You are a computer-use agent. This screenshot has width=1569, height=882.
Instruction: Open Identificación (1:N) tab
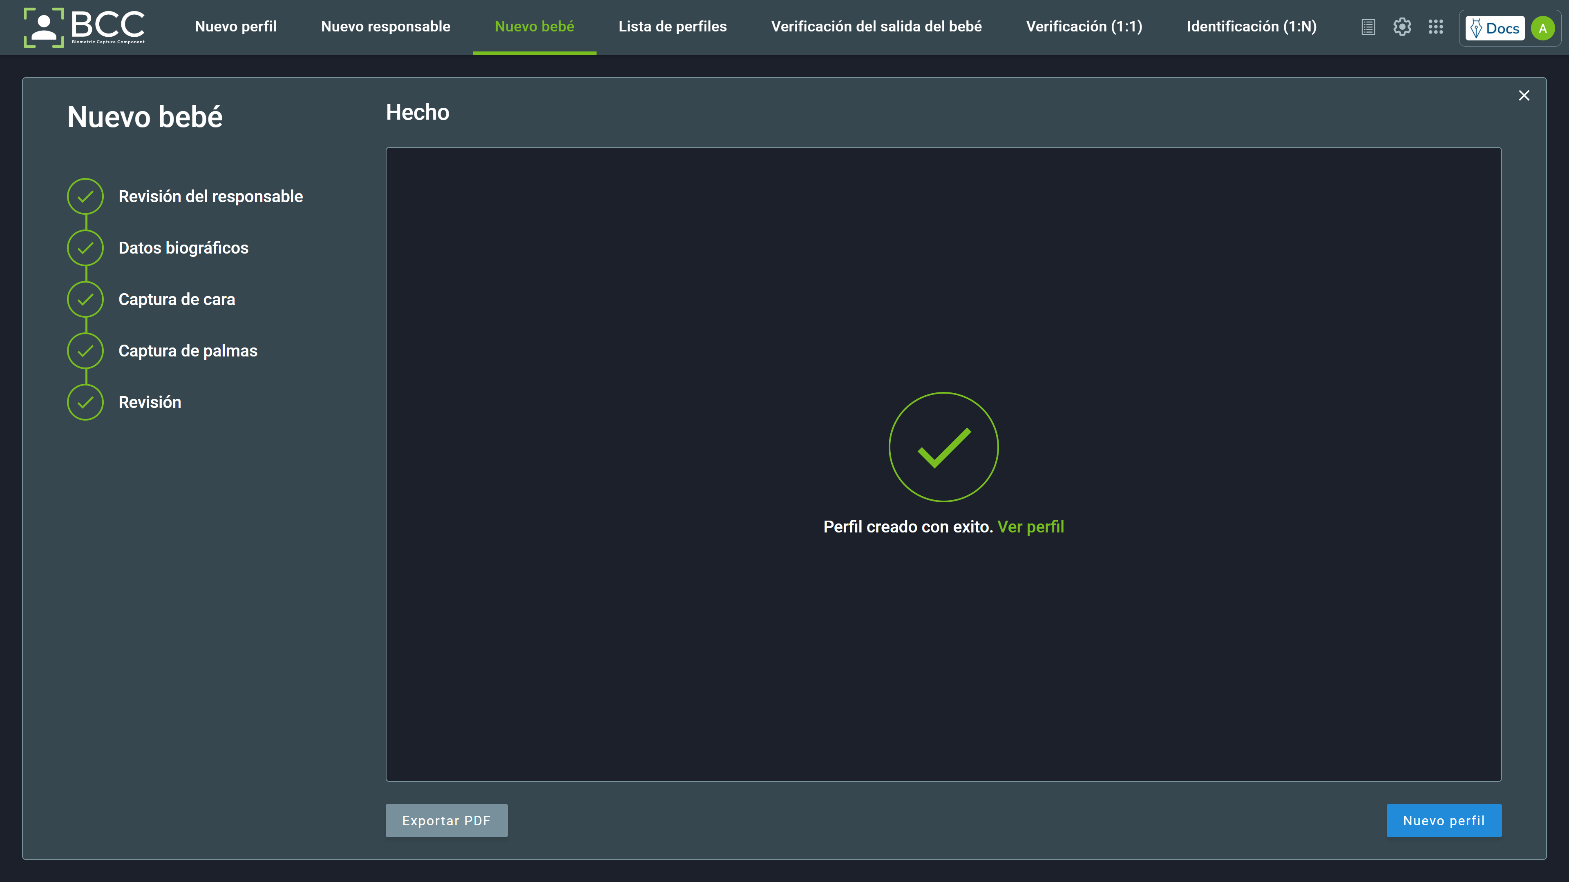click(1252, 27)
